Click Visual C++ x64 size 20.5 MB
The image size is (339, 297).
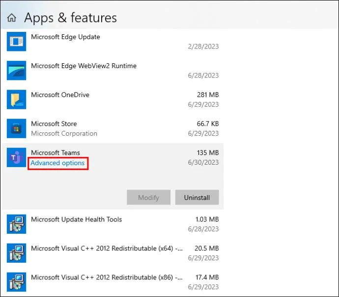(x=207, y=248)
